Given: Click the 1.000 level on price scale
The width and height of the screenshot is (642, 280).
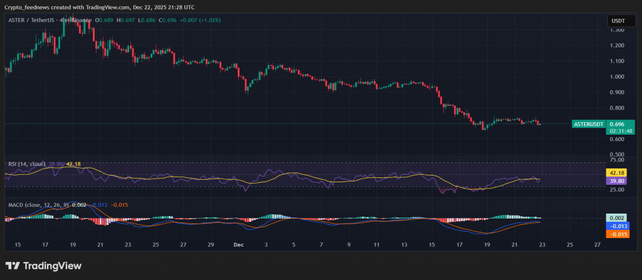Looking at the screenshot, I should pos(615,76).
